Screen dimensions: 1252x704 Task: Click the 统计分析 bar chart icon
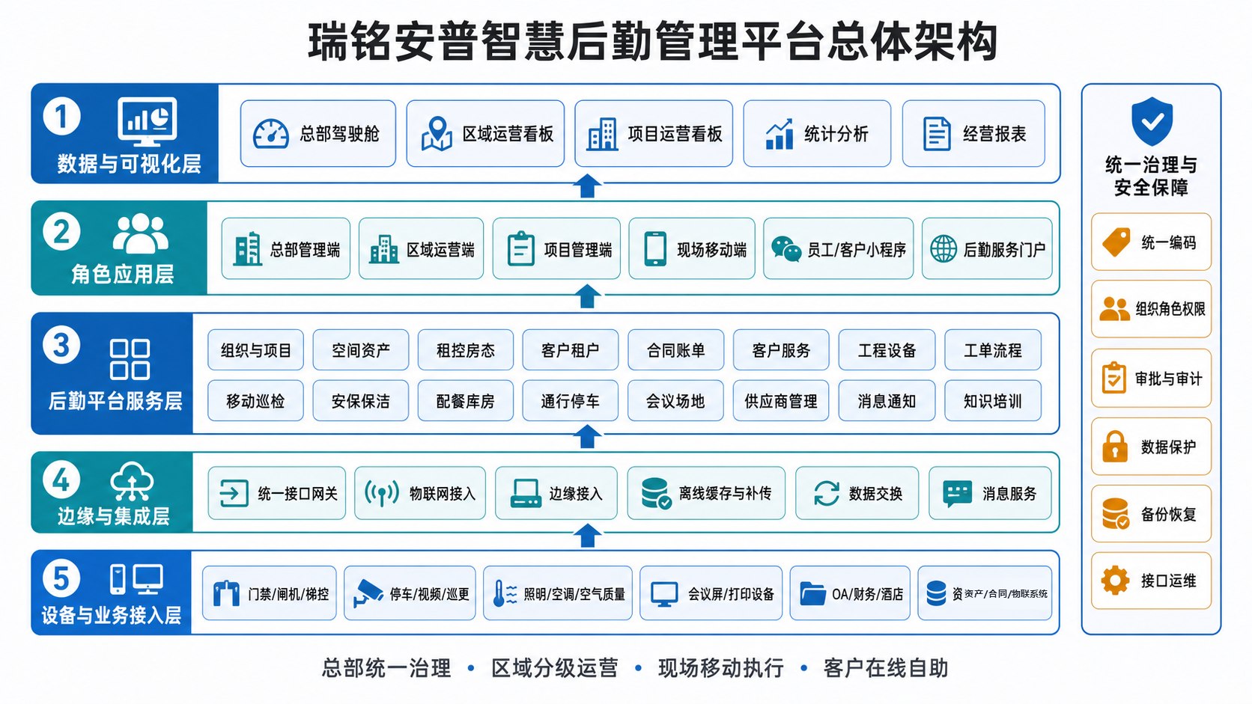pyautogui.click(x=779, y=135)
